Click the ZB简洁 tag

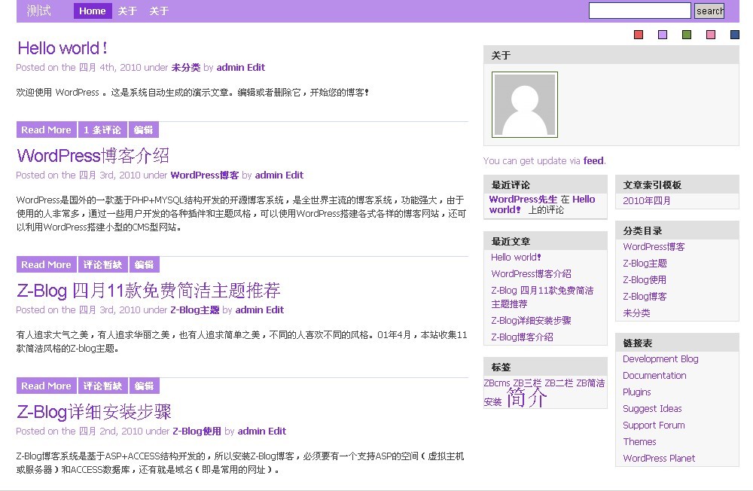point(590,383)
